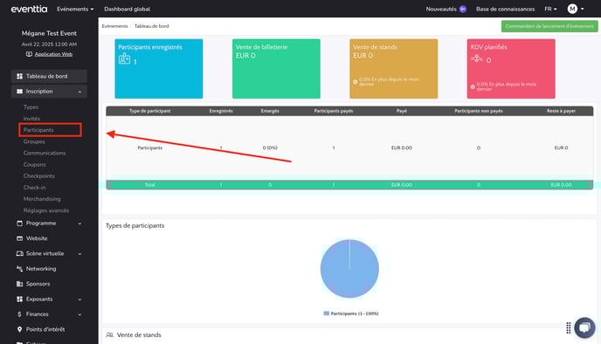The image size is (601, 344).
Task: Expand the Programme section chevron
Action: click(x=79, y=224)
